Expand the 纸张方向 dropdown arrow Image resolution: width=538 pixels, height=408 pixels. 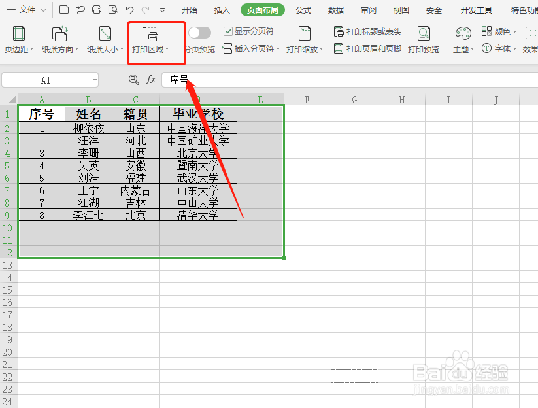(x=77, y=50)
